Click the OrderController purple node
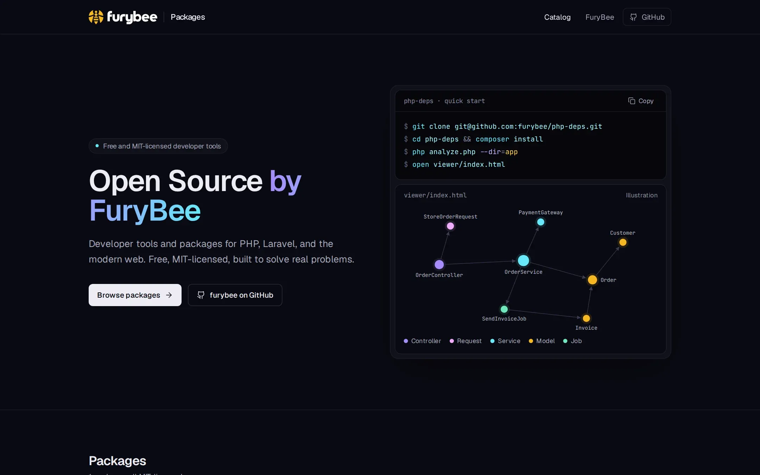Screen dimensions: 760x475 [x=439, y=264]
